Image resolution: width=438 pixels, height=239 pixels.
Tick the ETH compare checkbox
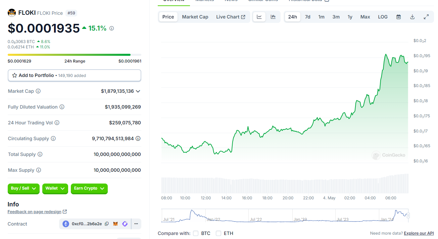point(218,233)
